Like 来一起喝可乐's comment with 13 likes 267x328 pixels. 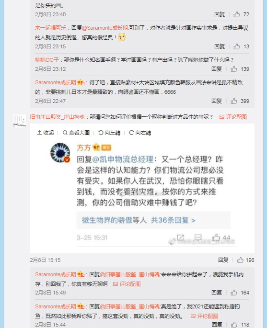[x=237, y=46]
